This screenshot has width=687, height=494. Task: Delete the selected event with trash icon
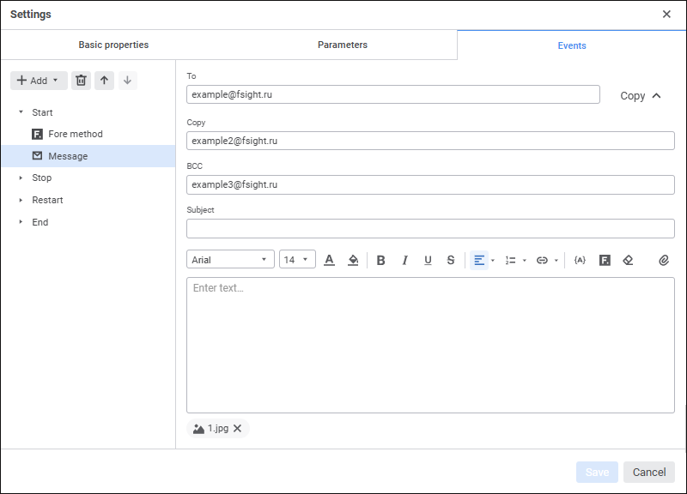(81, 81)
